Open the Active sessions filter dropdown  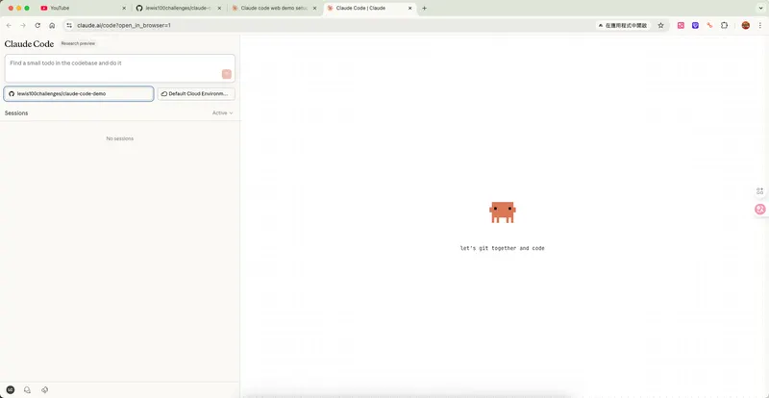222,112
